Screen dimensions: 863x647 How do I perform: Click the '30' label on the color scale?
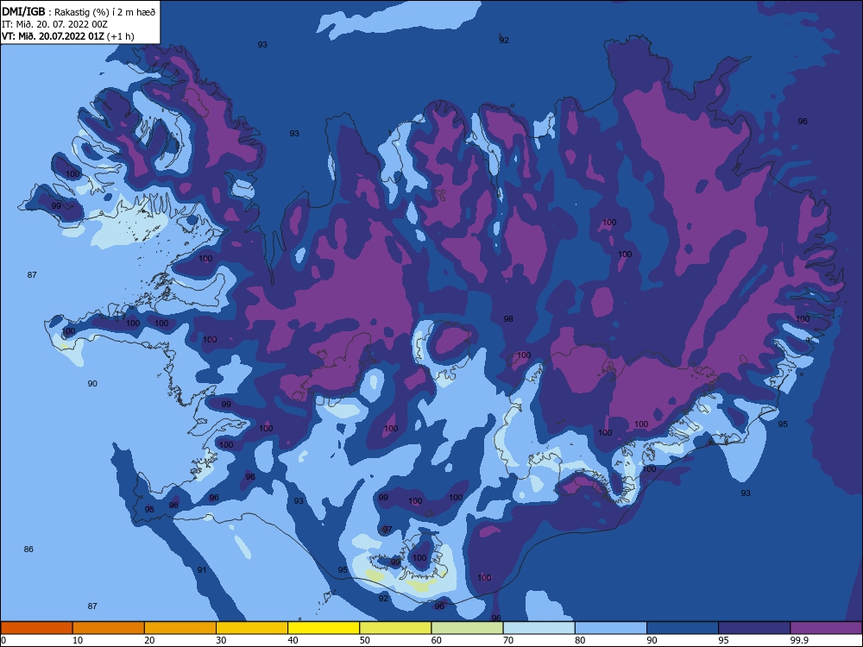(x=221, y=640)
